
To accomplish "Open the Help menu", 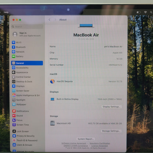I will [6, 12].
